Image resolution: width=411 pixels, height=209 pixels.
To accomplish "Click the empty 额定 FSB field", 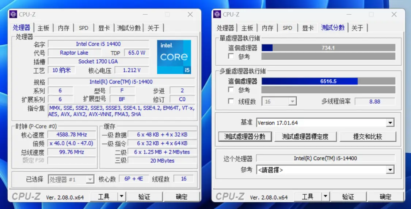I will pyautogui.click(x=72, y=160).
